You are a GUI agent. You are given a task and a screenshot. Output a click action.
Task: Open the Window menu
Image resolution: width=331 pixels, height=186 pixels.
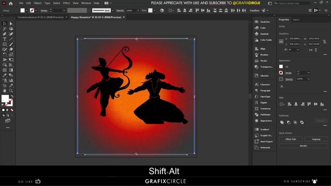click(86, 3)
